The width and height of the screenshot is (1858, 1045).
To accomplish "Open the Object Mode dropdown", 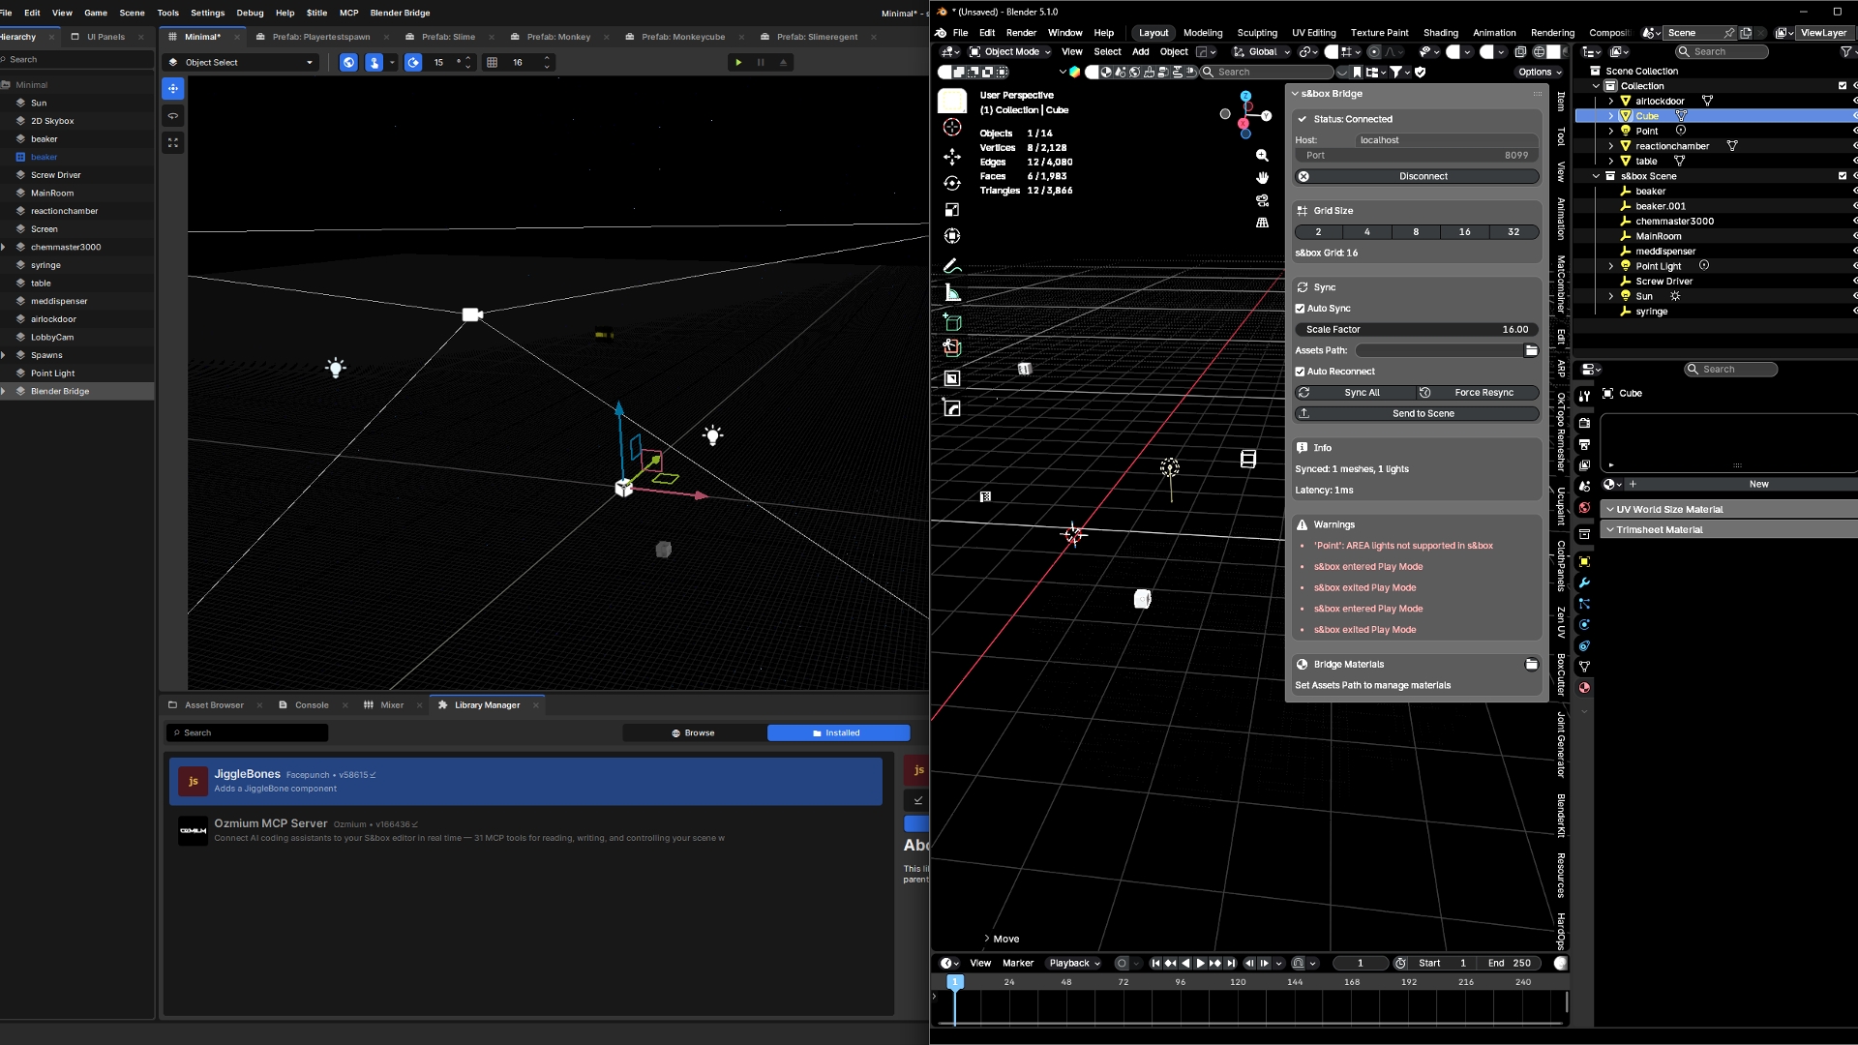I will click(x=1009, y=52).
